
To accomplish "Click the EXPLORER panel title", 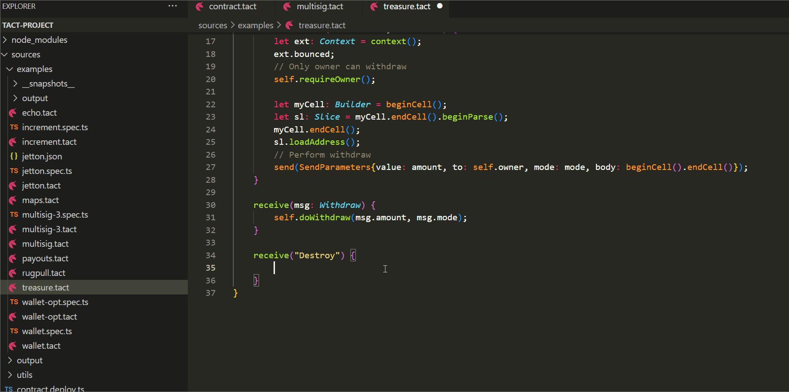I will (19, 6).
